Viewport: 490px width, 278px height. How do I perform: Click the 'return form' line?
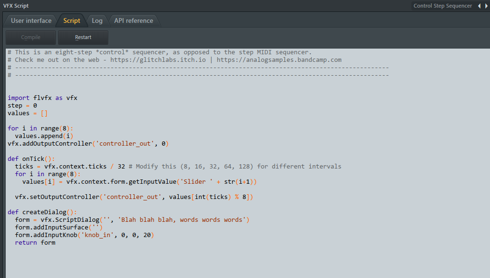35,242
